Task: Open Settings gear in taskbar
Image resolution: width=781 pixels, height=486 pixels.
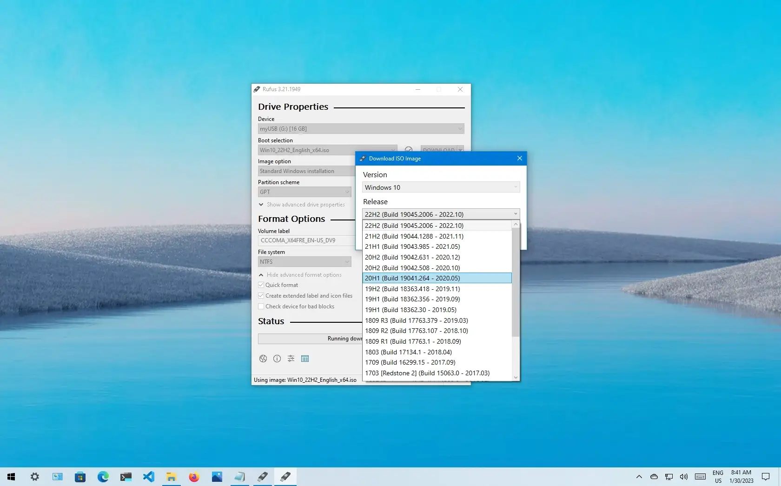Action: 35,477
